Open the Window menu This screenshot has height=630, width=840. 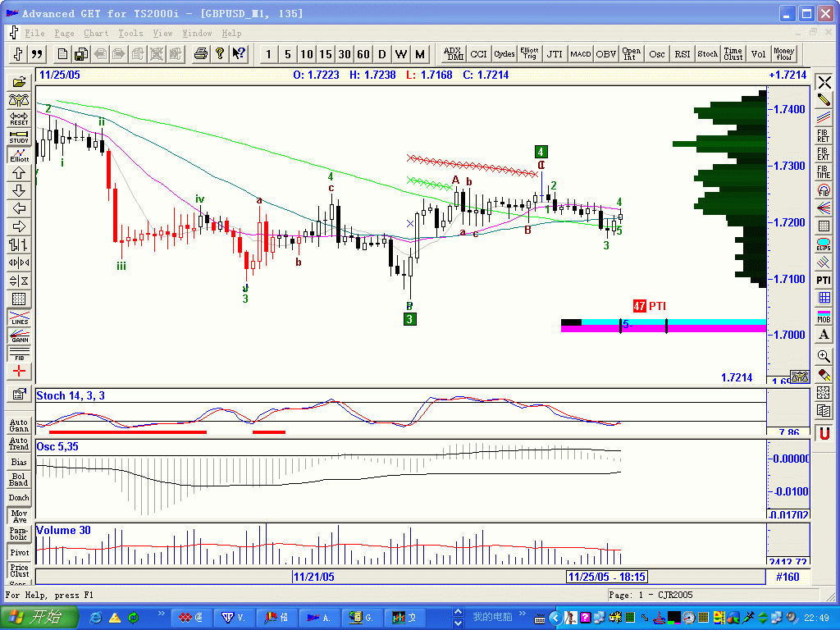197,33
